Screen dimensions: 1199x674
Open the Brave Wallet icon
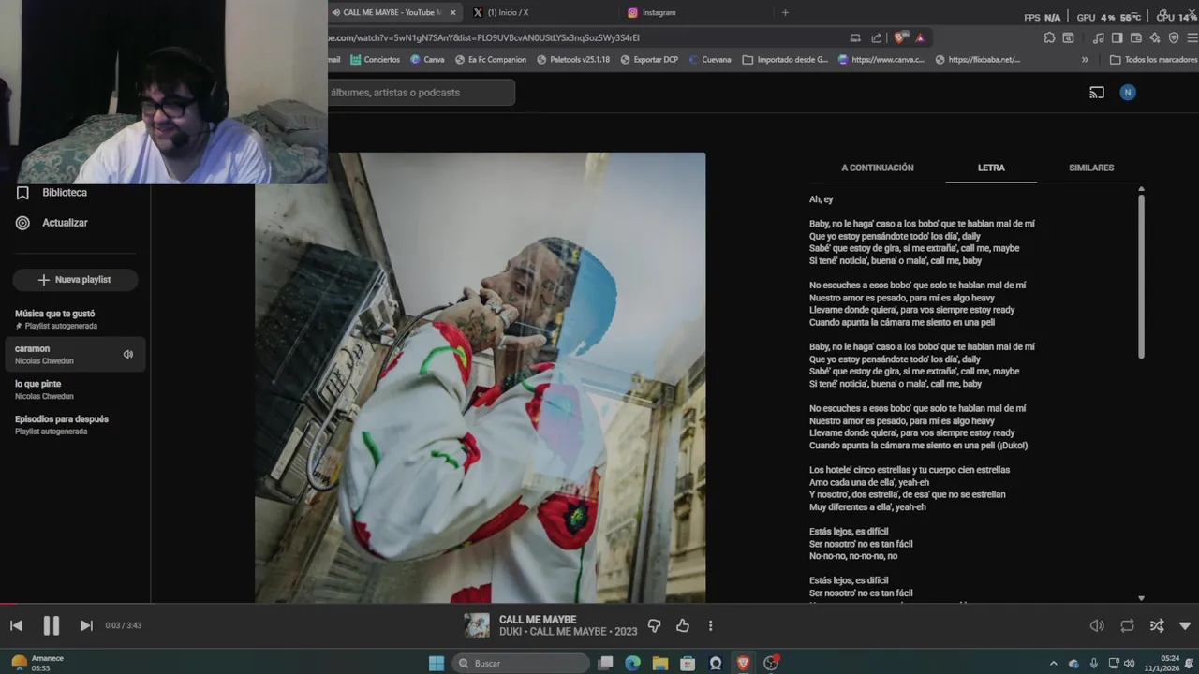pyautogui.click(x=1136, y=38)
